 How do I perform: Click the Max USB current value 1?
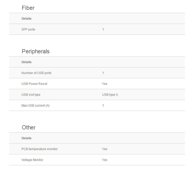[x=103, y=106]
